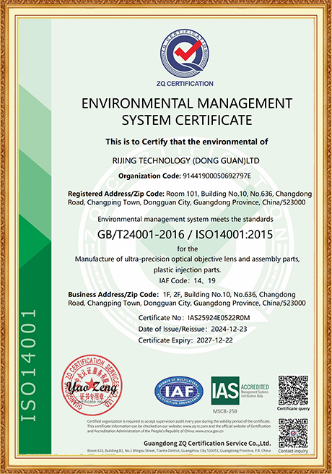Screen dimensions: 332x474
Task: Click the red checkmark in the logo
Action: point(188,51)
